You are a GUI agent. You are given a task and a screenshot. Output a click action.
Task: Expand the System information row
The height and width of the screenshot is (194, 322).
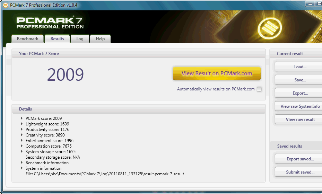(21, 168)
